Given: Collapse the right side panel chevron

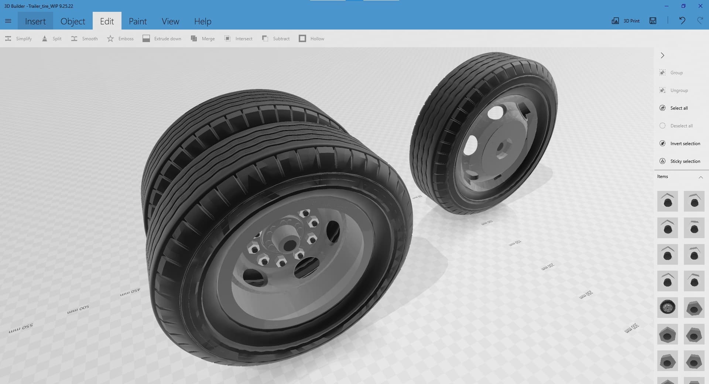Looking at the screenshot, I should coord(662,55).
